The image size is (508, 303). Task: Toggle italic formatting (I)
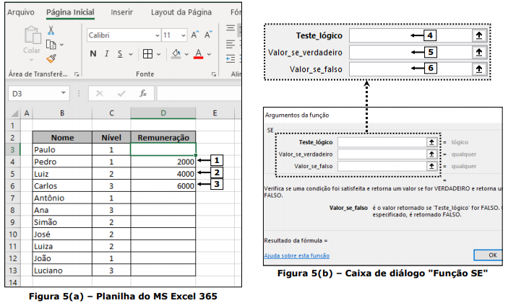pos(108,54)
